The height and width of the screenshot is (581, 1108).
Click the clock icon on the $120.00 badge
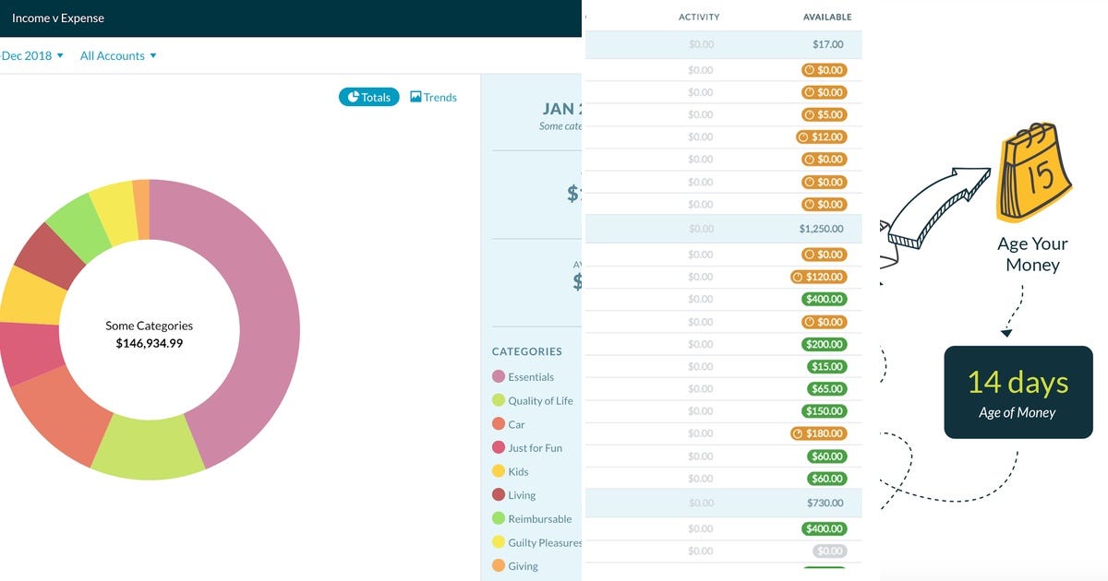(x=798, y=276)
